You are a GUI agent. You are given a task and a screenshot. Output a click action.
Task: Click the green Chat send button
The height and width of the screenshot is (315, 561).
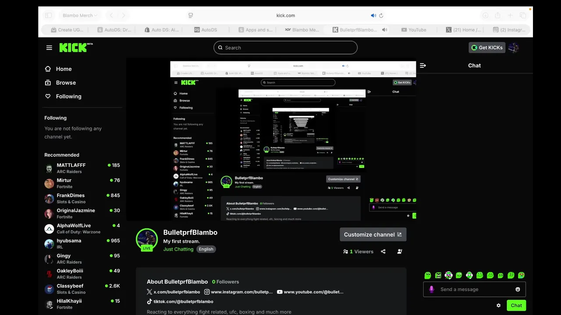[516, 305]
